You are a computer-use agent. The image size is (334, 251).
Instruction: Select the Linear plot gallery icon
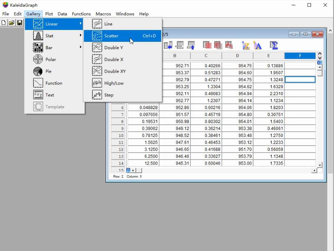38,24
